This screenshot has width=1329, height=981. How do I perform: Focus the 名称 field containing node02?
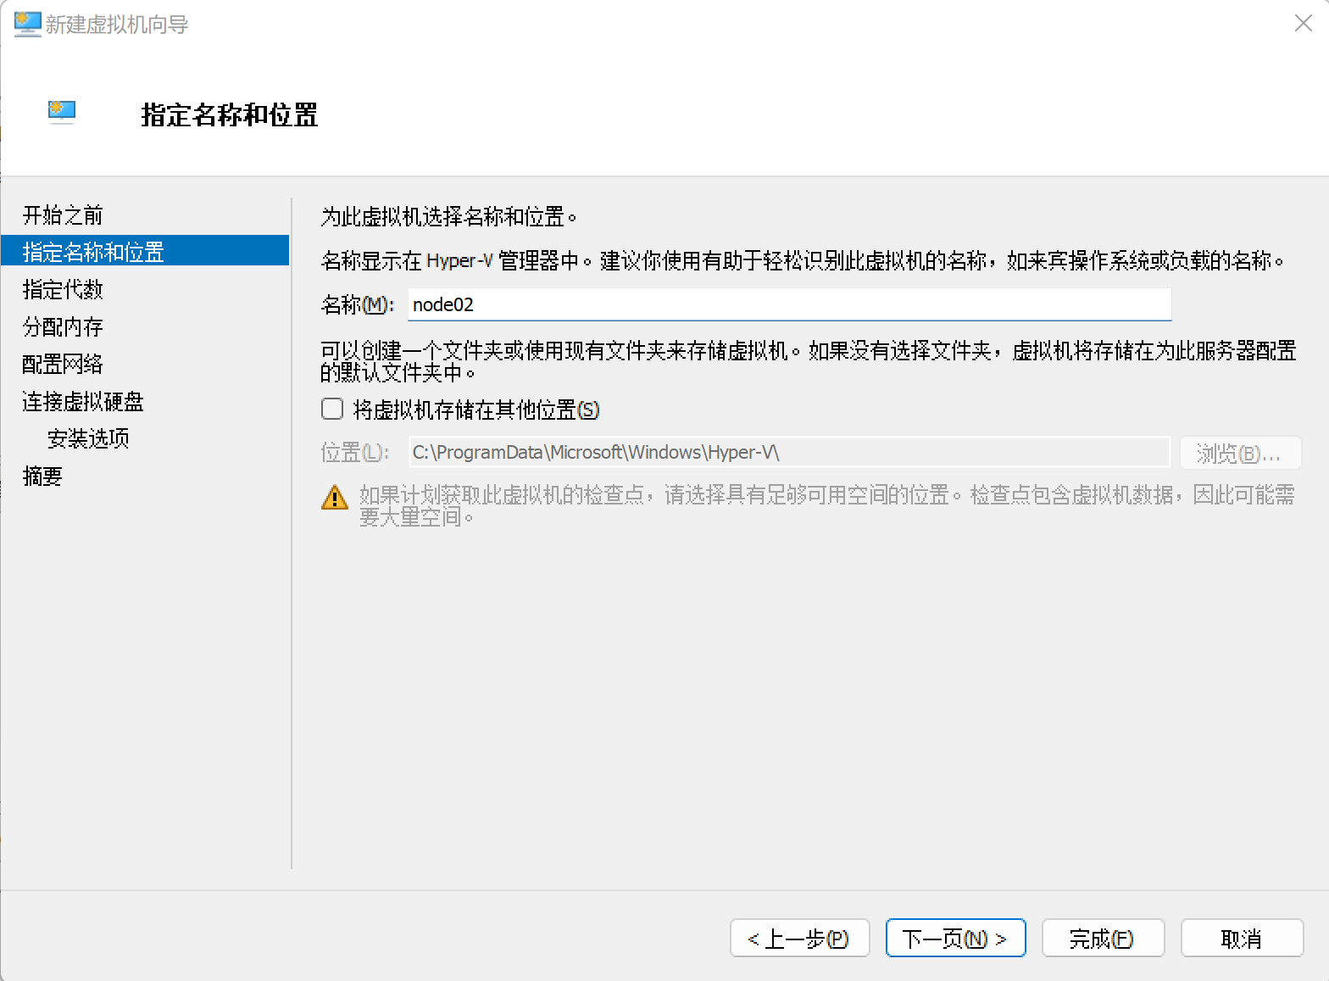789,304
